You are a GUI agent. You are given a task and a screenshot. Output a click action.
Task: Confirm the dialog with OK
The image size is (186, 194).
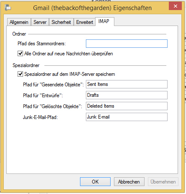click(95, 182)
